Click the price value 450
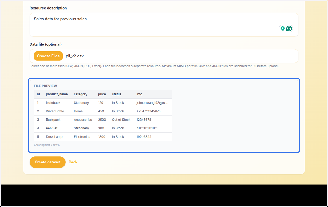Image resolution: width=328 pixels, height=207 pixels. 101,111
